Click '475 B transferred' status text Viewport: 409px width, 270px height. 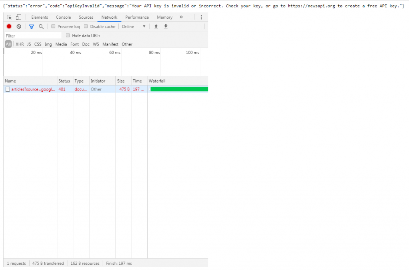click(x=48, y=264)
